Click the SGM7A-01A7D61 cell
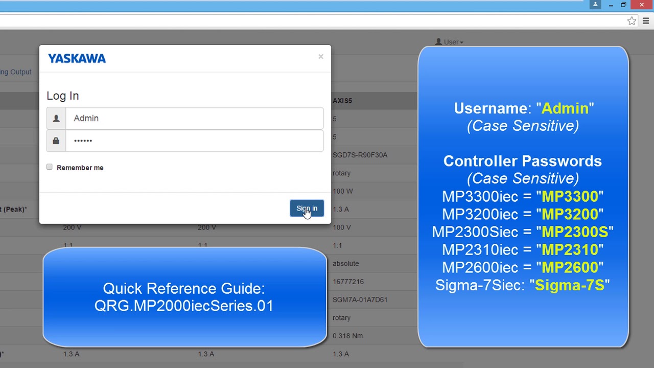The width and height of the screenshot is (654, 368). 360,300
